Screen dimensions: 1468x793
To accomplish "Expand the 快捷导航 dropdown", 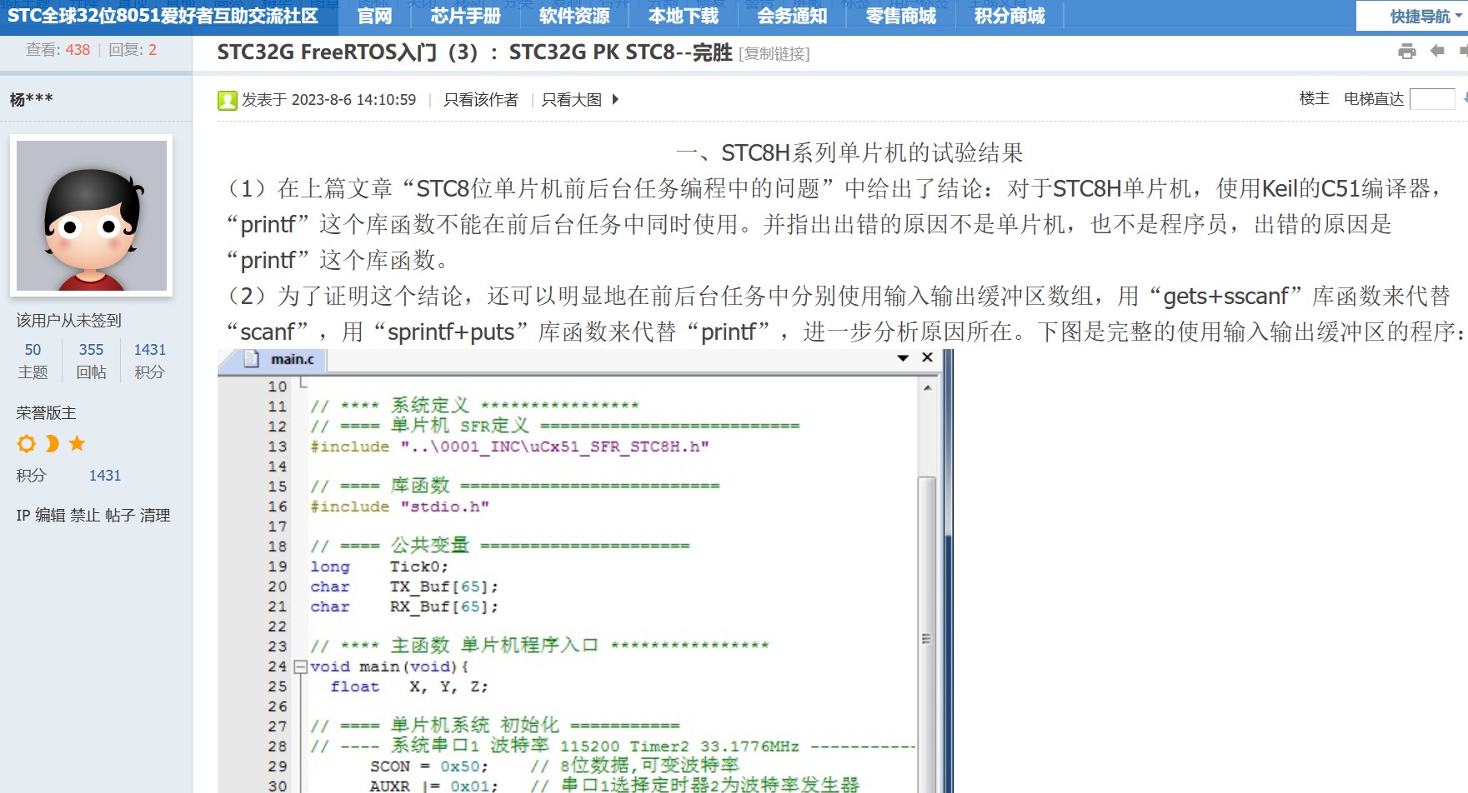I will [1425, 17].
